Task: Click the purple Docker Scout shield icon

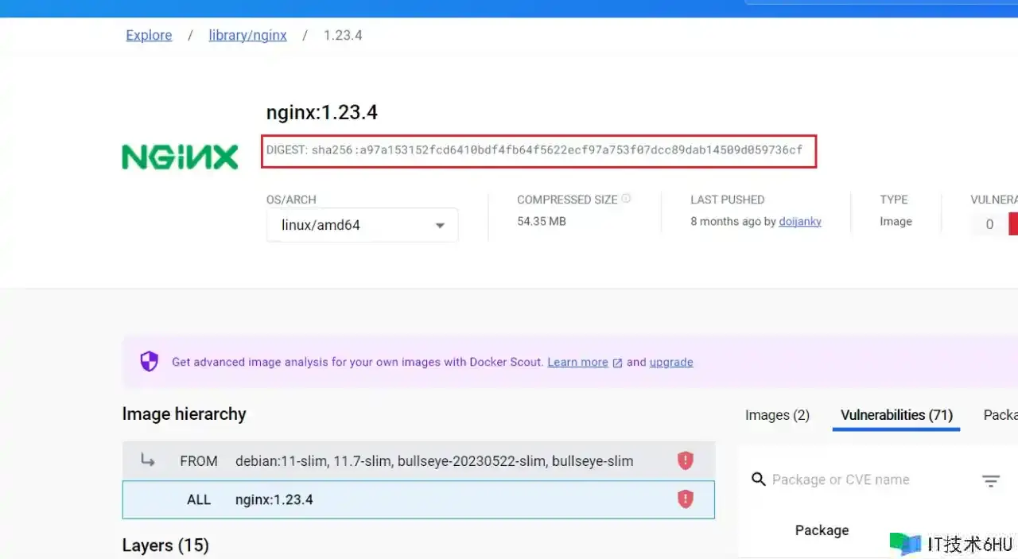Action: click(150, 362)
